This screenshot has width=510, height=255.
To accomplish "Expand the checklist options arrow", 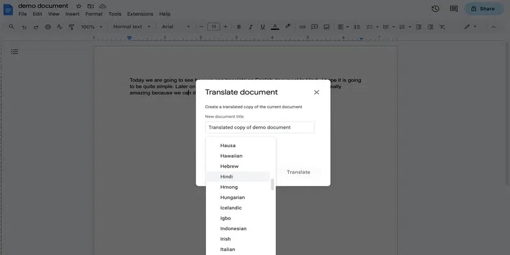I will point(377,27).
